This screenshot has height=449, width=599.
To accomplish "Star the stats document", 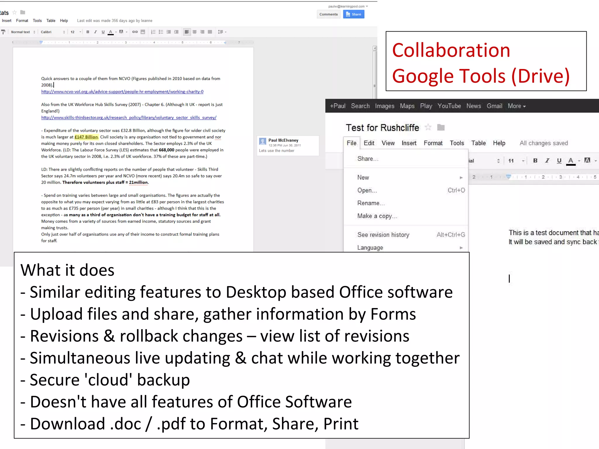I will tap(14, 12).
